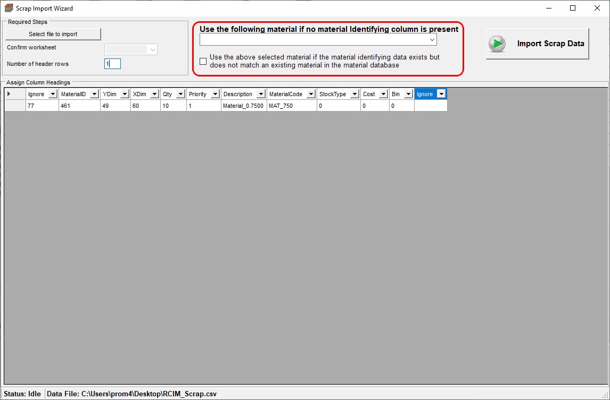The image size is (610, 400).
Task: Click the Import Scrap Data button
Action: [x=550, y=44]
